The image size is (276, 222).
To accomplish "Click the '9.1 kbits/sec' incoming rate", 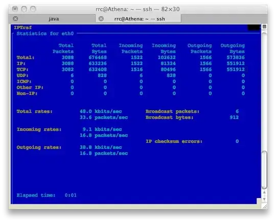I will 102,129.
